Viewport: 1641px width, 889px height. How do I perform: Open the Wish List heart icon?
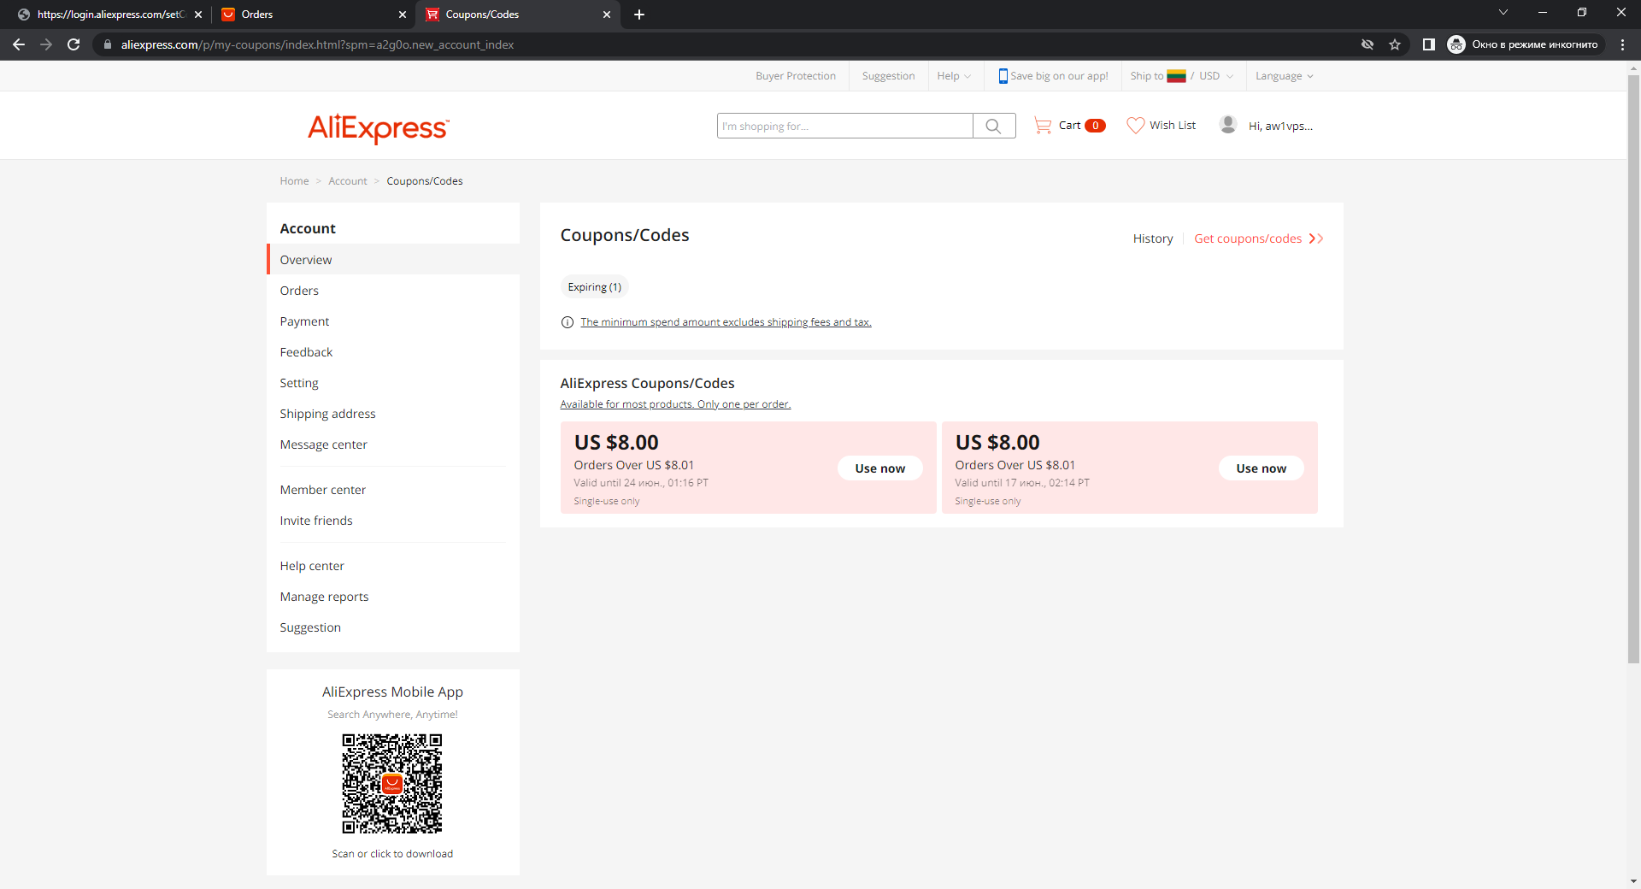tap(1135, 126)
